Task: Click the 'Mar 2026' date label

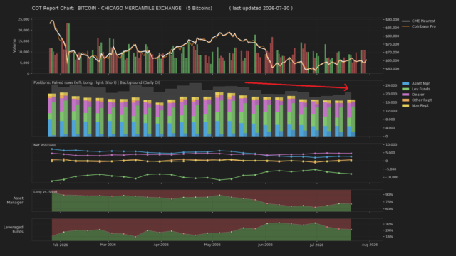Action: pos(108,245)
